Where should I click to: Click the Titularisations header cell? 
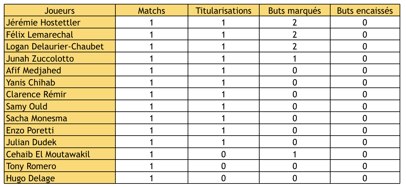[x=223, y=11]
